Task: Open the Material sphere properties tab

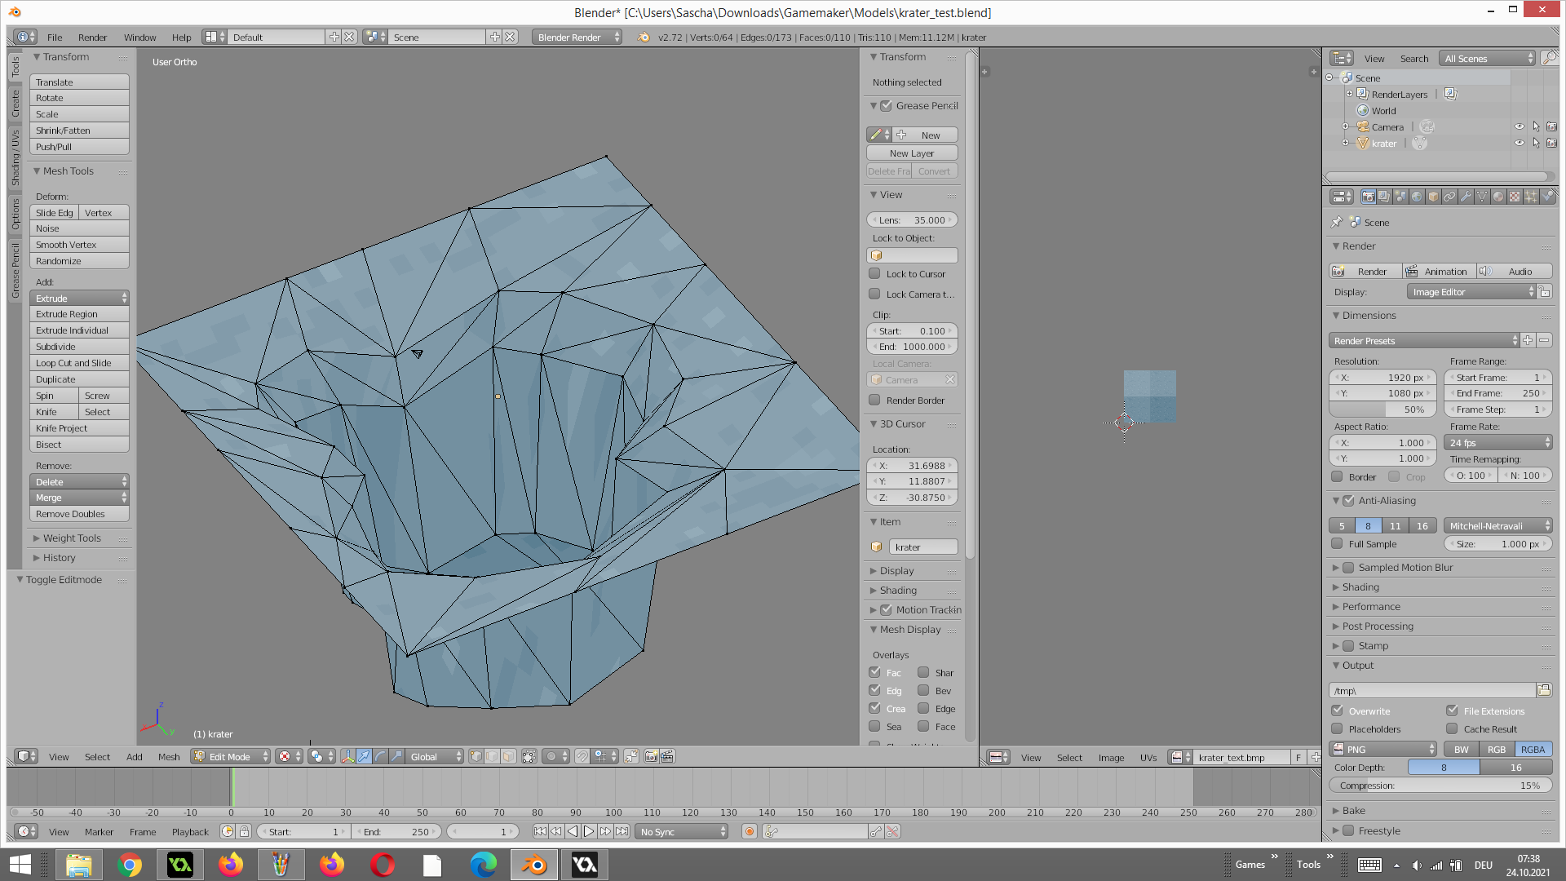Action: click(1498, 197)
